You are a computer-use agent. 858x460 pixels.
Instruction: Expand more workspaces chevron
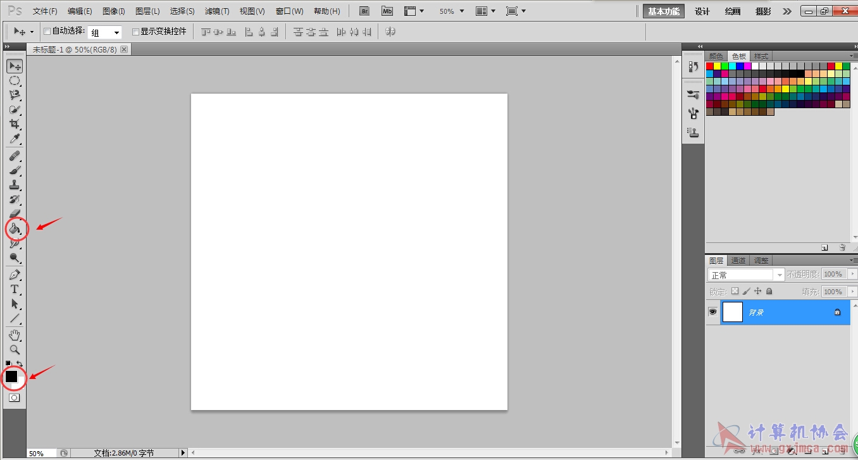pyautogui.click(x=786, y=11)
